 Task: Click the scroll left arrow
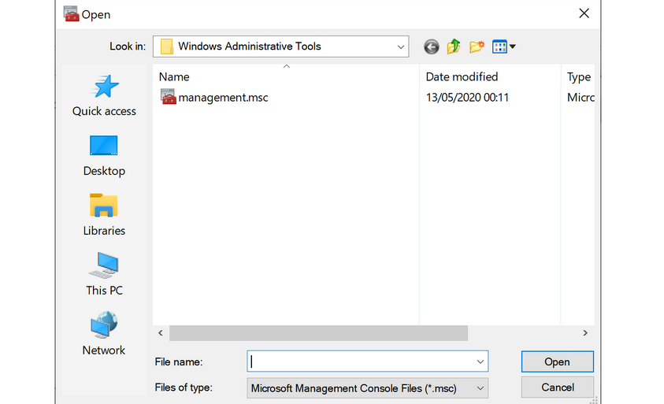(161, 333)
